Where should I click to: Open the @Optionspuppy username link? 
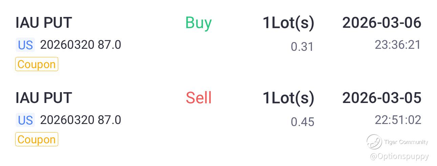point(399,157)
